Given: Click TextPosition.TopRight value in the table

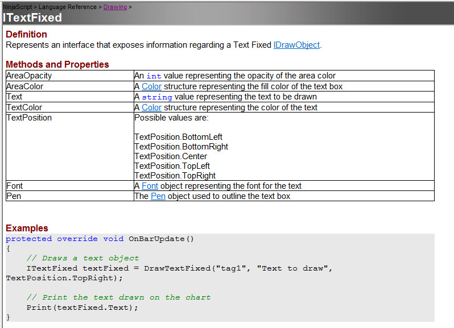Looking at the screenshot, I should point(175,176).
